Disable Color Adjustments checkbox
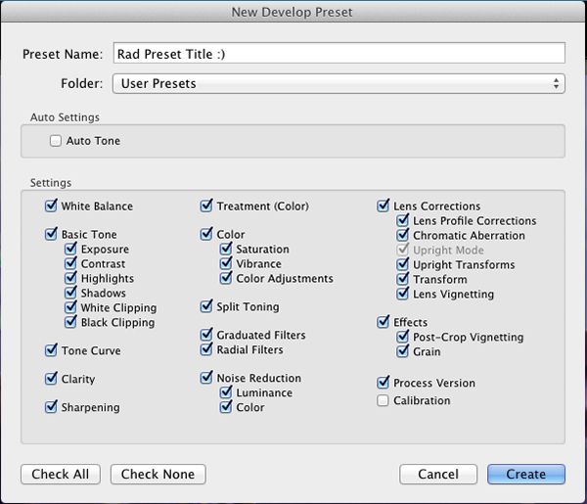587x504 pixels. (x=226, y=278)
